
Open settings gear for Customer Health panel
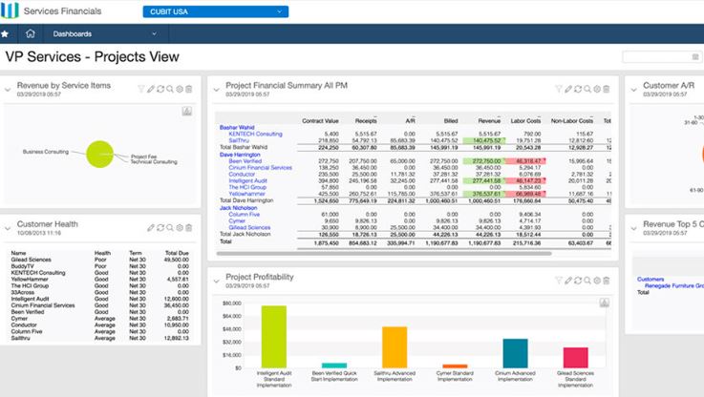point(180,228)
